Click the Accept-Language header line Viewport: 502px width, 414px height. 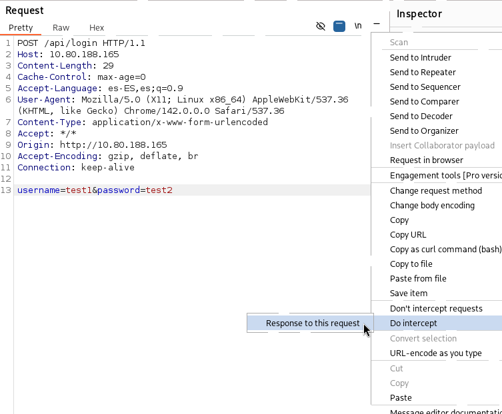point(100,89)
